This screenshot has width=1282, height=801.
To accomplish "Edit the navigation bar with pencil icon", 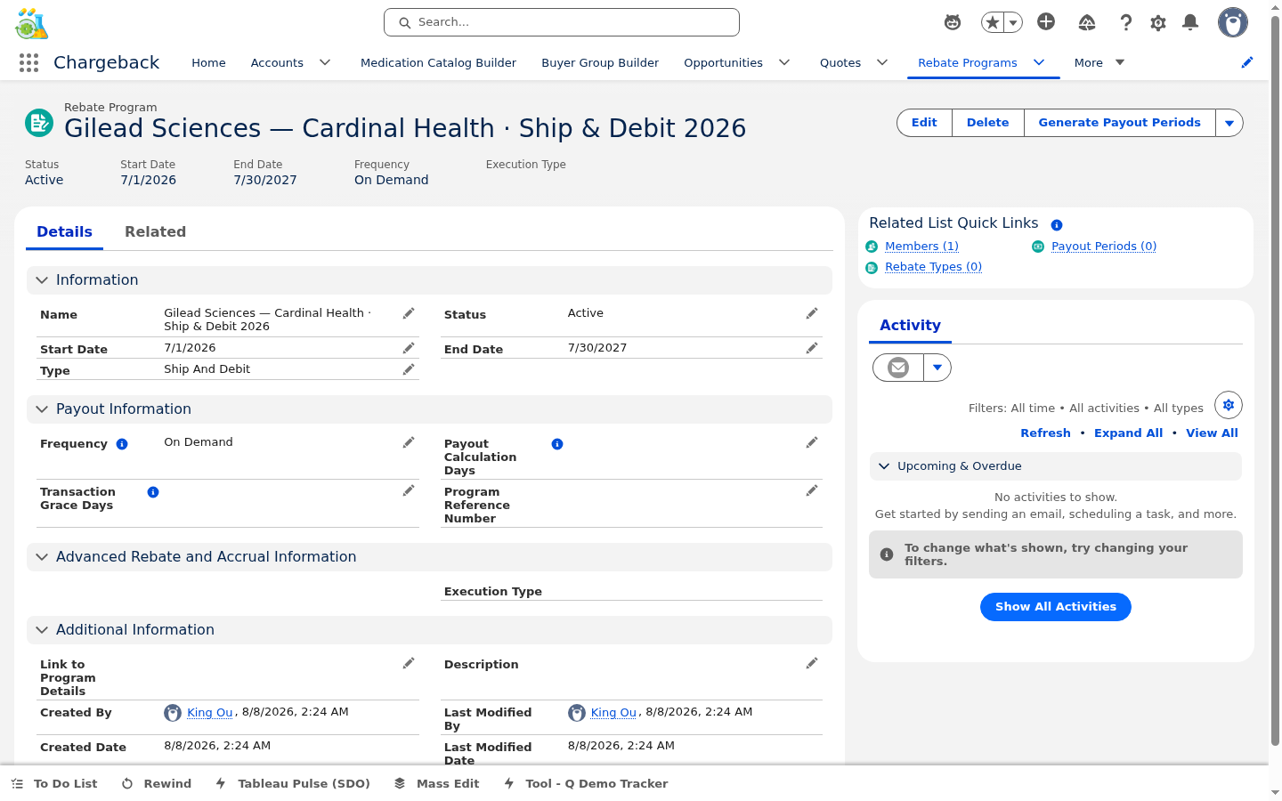I will point(1247,62).
